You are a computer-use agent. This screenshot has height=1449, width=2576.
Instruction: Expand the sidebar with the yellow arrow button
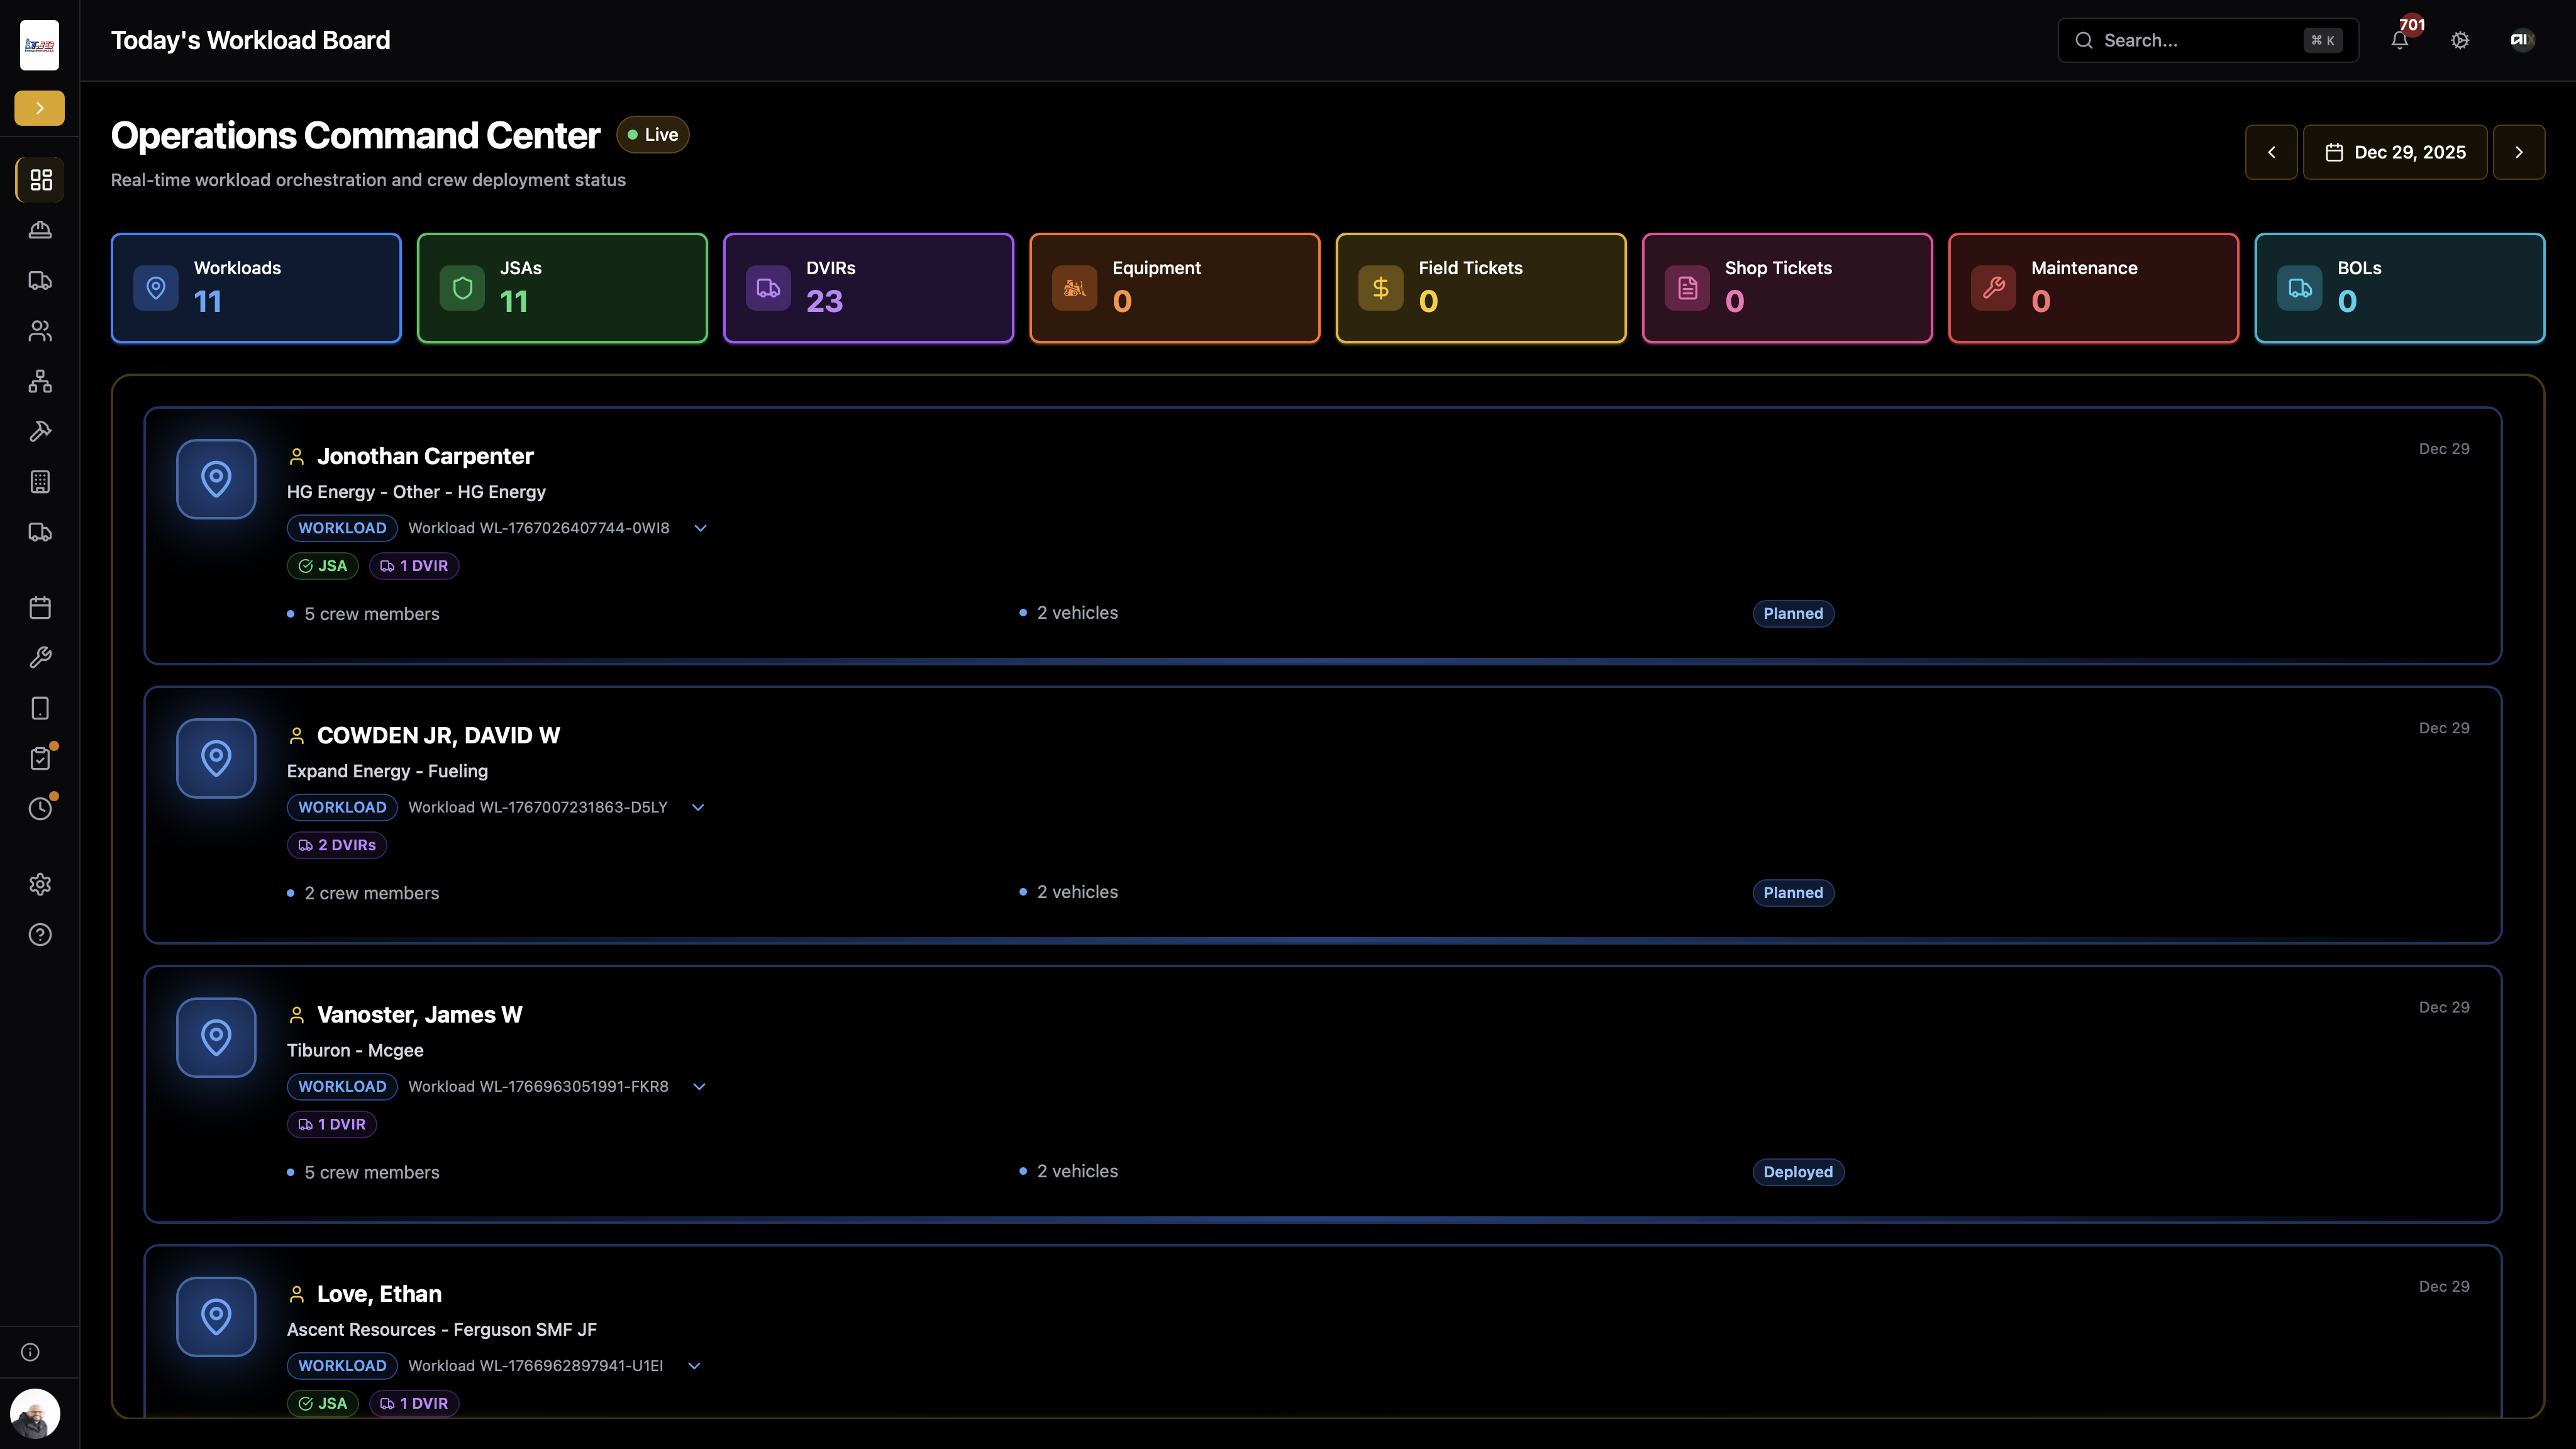coord(40,108)
